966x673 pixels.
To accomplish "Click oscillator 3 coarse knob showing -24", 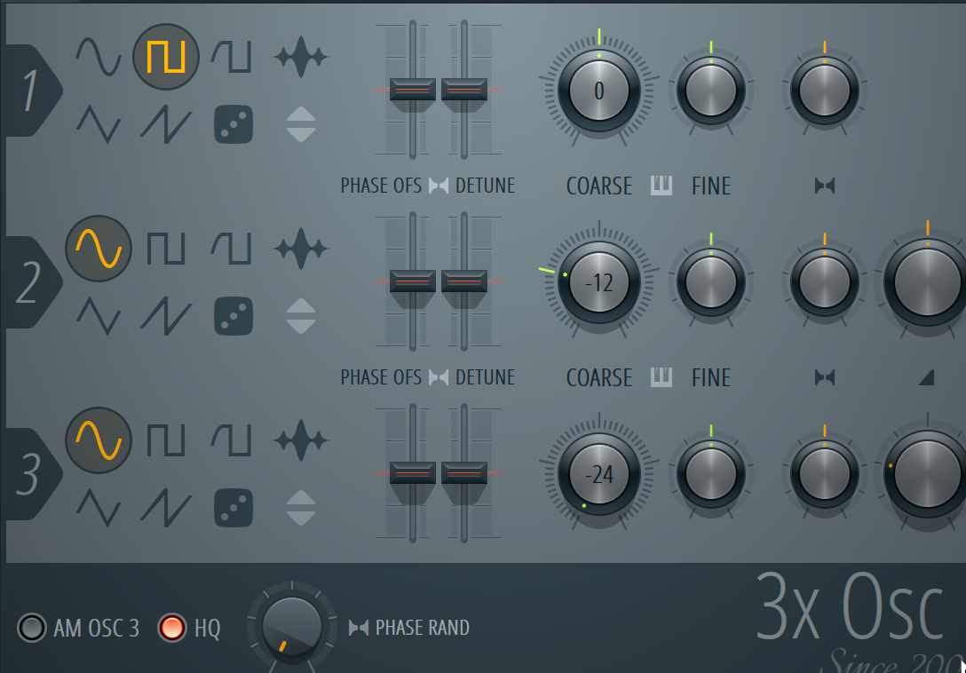I will [599, 474].
